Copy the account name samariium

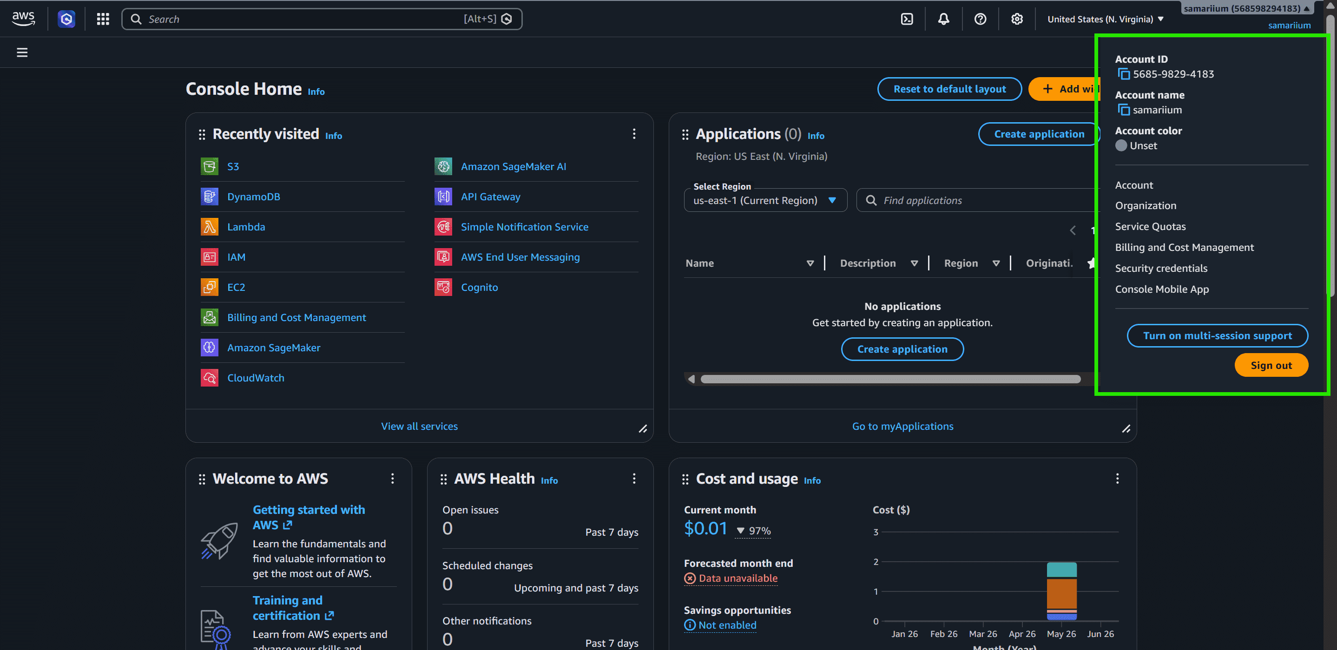tap(1123, 110)
